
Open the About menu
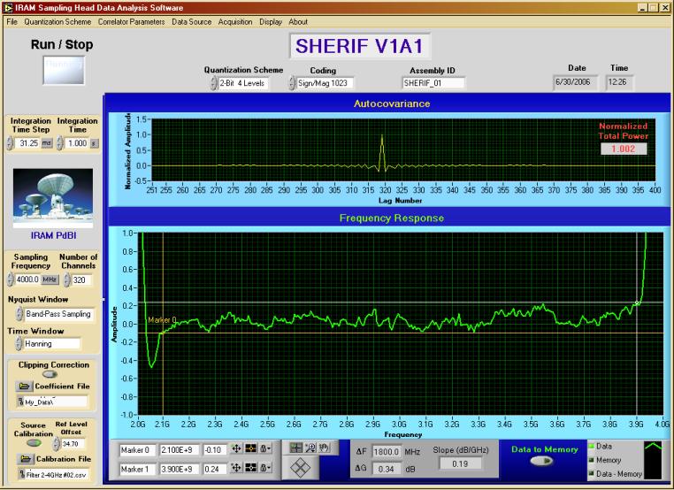(298, 21)
